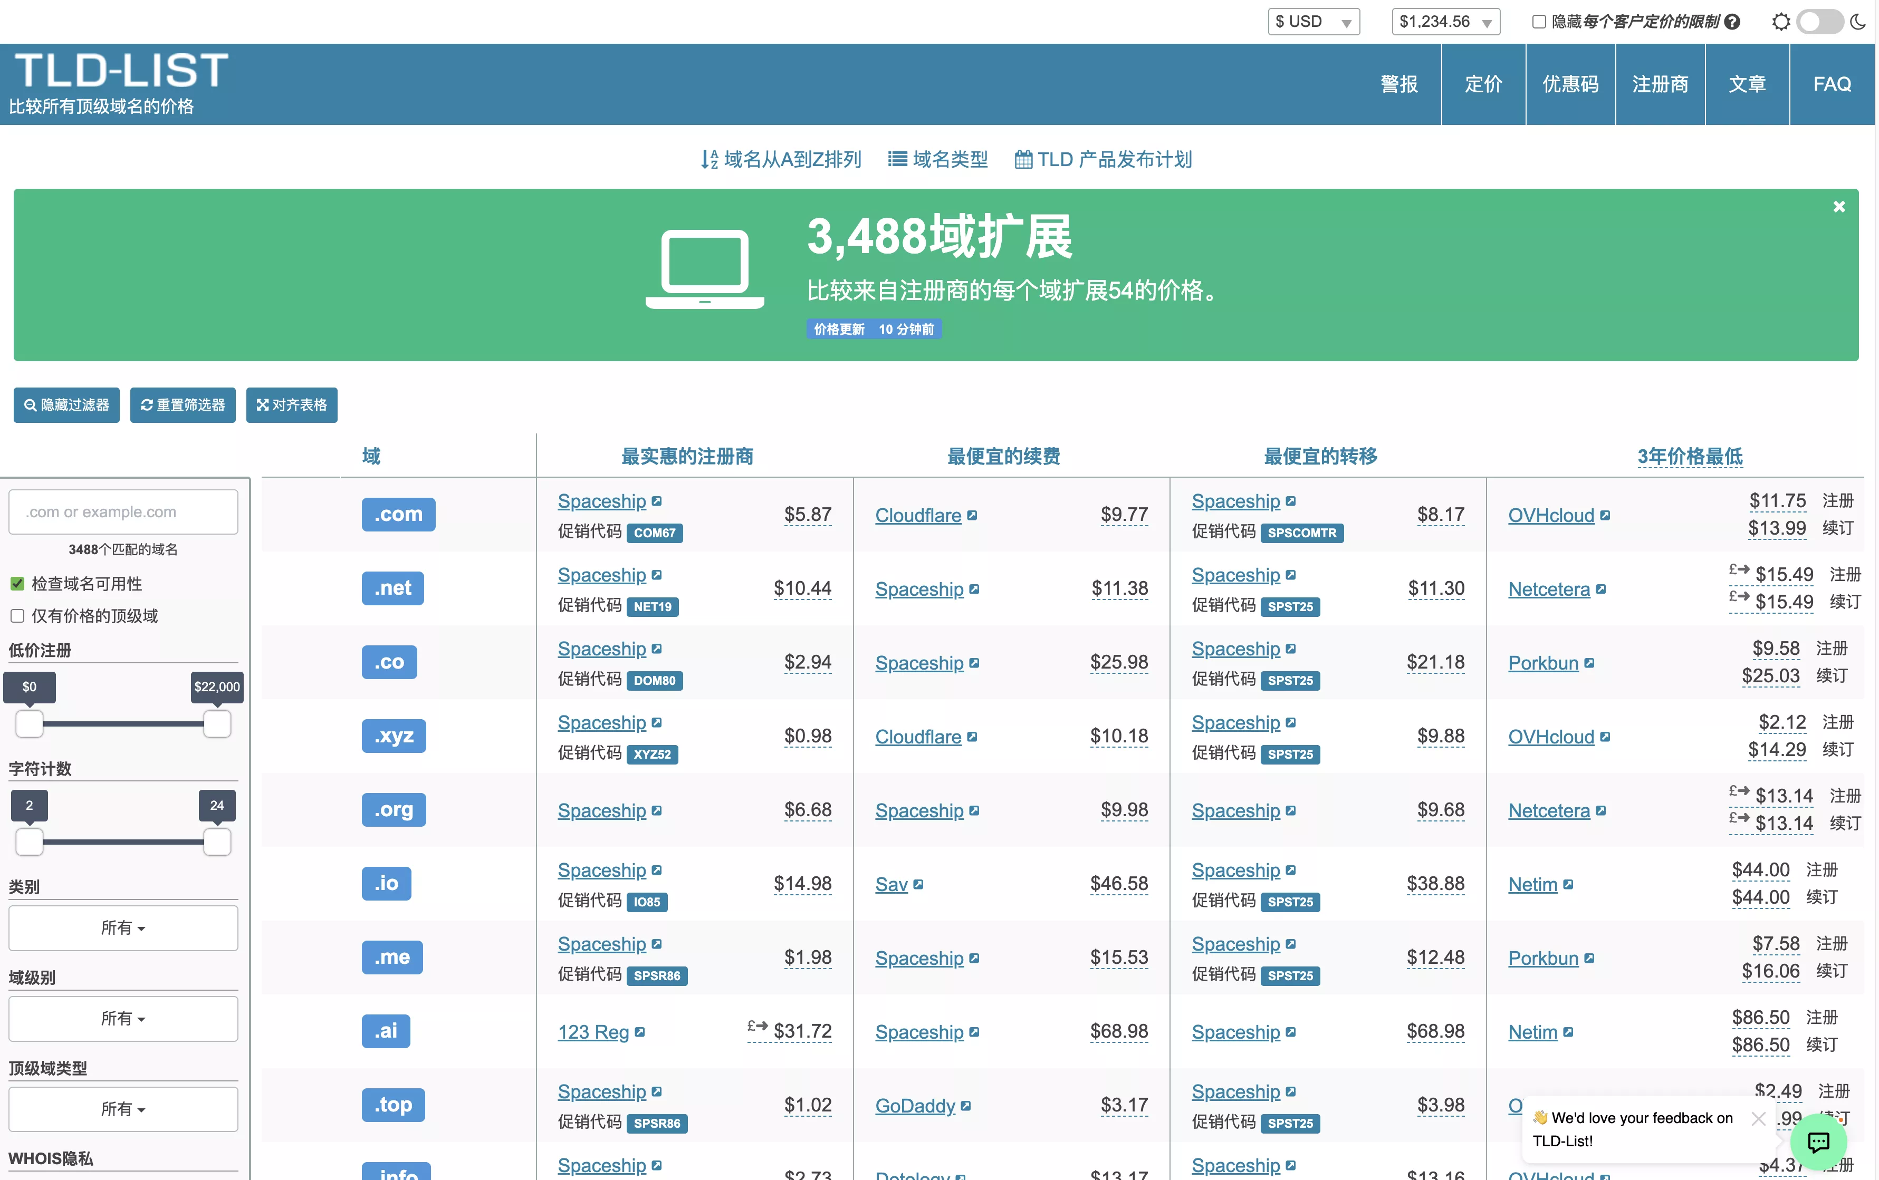Screen dimensions: 1879x1180
Task: Open the chat bubble icon at bottom right
Action: pyautogui.click(x=1819, y=1143)
